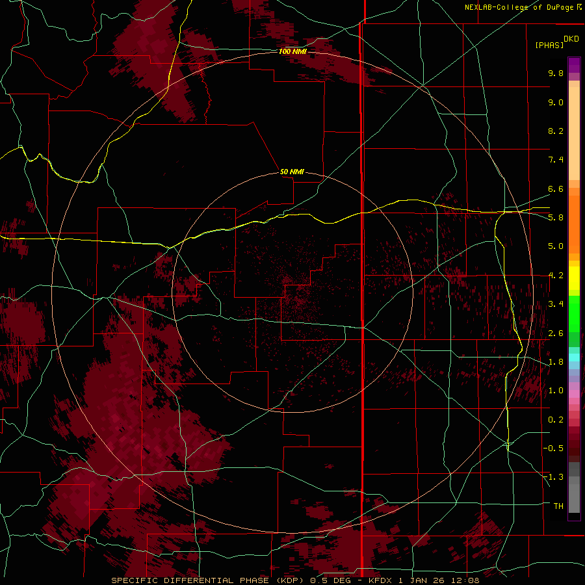Click the 50 NMI range ring label
Viewport: 585px width, 585px height.
click(x=292, y=172)
